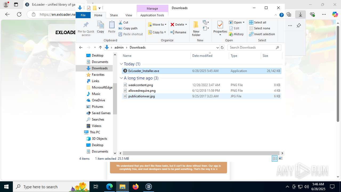Switch to Large icons view layout
Image resolution: width=341 pixels, height=192 pixels.
(280, 158)
